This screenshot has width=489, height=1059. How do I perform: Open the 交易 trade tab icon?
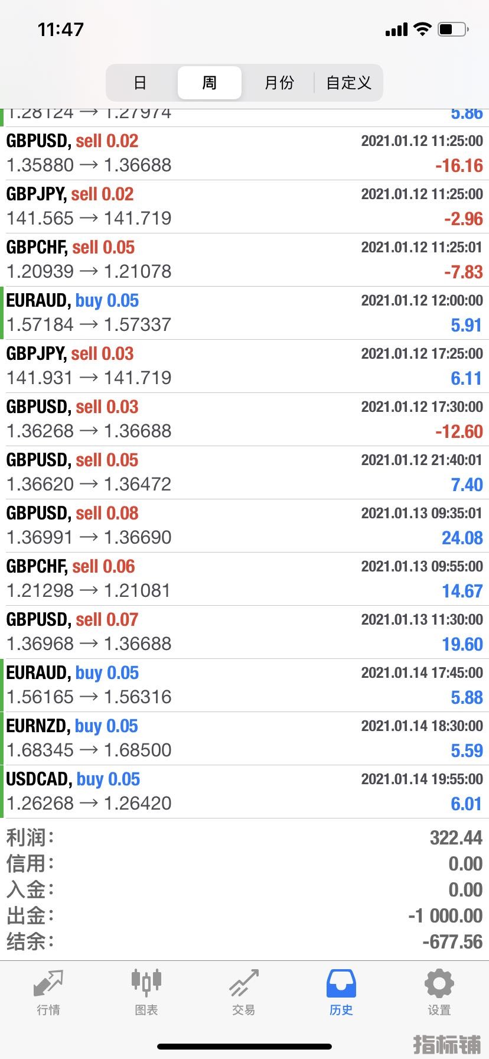[244, 983]
